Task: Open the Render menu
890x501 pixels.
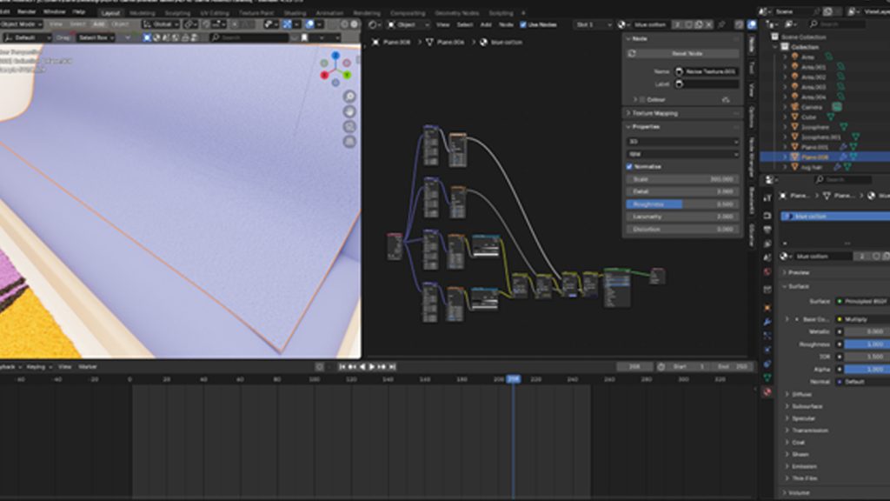Action: (27, 12)
